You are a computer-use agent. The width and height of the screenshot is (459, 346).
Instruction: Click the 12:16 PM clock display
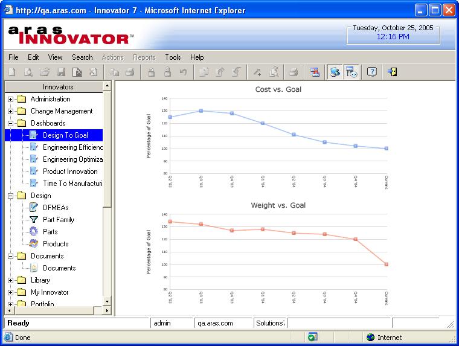coord(393,37)
